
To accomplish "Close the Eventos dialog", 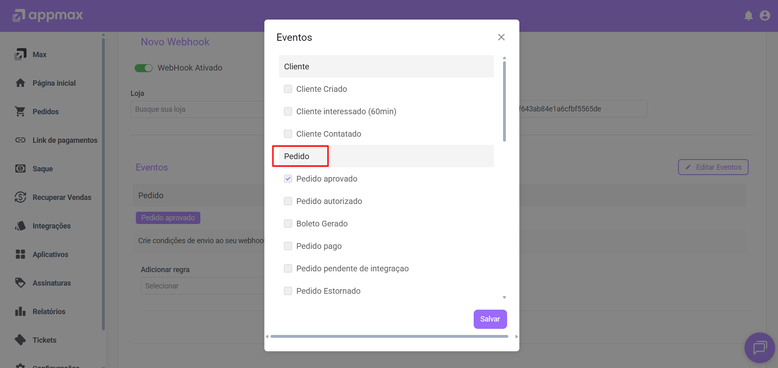I will (x=501, y=37).
